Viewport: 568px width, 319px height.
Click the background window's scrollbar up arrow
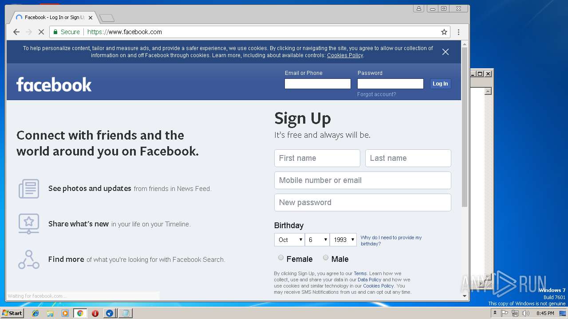coord(488,91)
